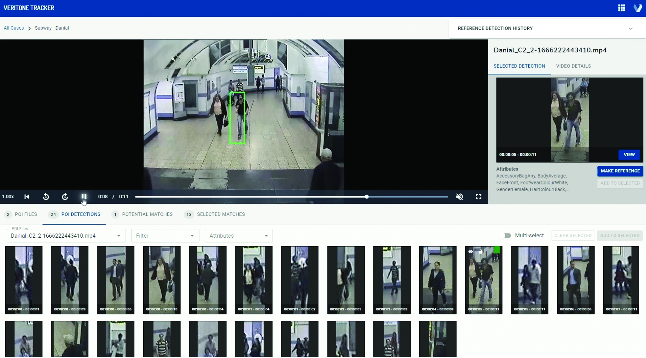646x358 pixels.
Task: Rewind the video five seconds
Action: click(46, 197)
